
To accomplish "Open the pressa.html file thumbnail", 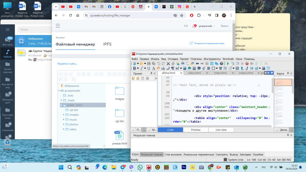I will (119, 136).
